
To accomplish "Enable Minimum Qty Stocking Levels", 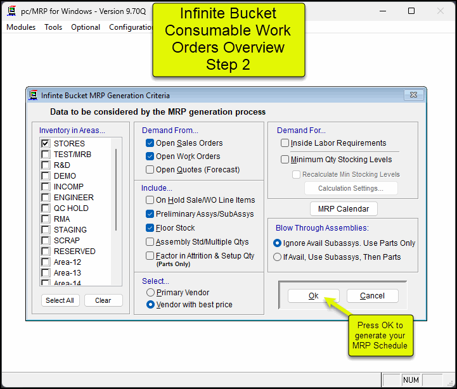I will (x=285, y=160).
